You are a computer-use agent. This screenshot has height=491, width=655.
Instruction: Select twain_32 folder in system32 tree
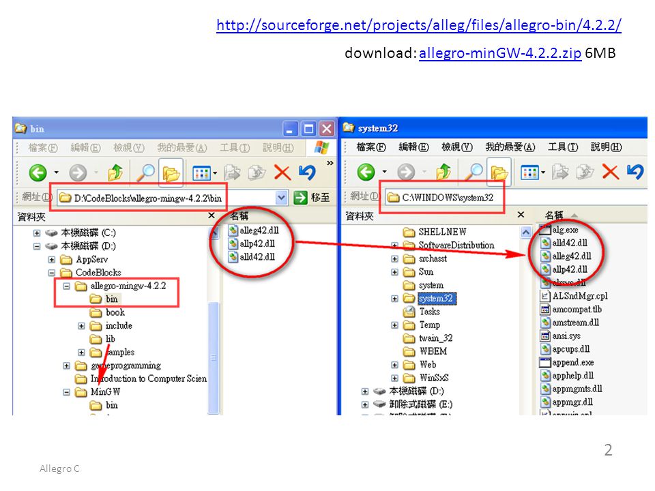[x=428, y=338]
